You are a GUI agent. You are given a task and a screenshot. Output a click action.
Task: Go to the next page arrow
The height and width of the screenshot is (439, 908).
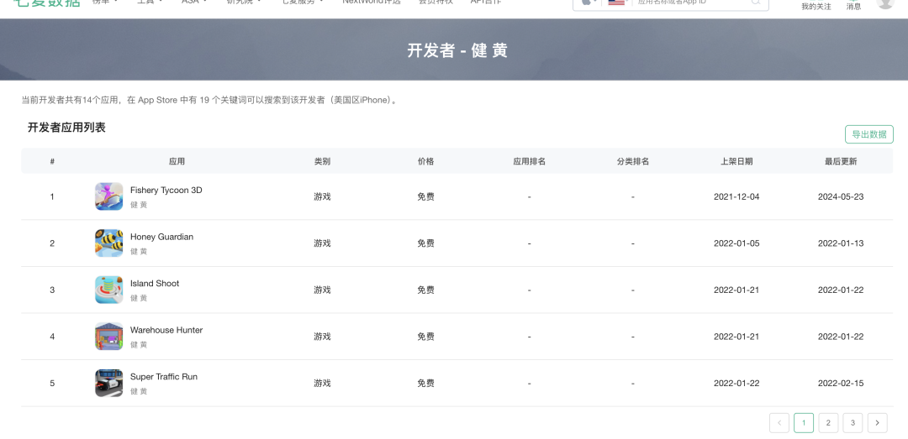877,423
